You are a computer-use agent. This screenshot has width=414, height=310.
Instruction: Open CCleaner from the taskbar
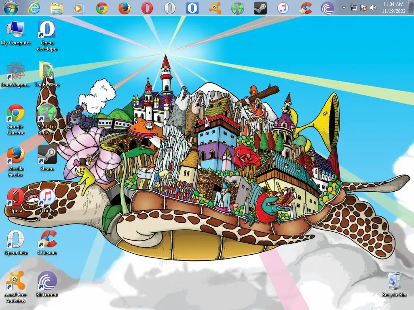tap(306, 8)
